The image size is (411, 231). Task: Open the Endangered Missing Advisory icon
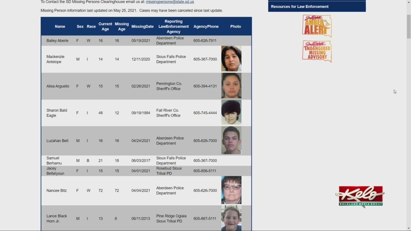[x=317, y=51]
